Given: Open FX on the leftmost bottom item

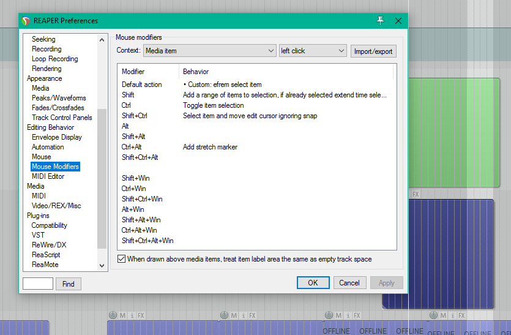Looking at the screenshot, I should [x=141, y=315].
